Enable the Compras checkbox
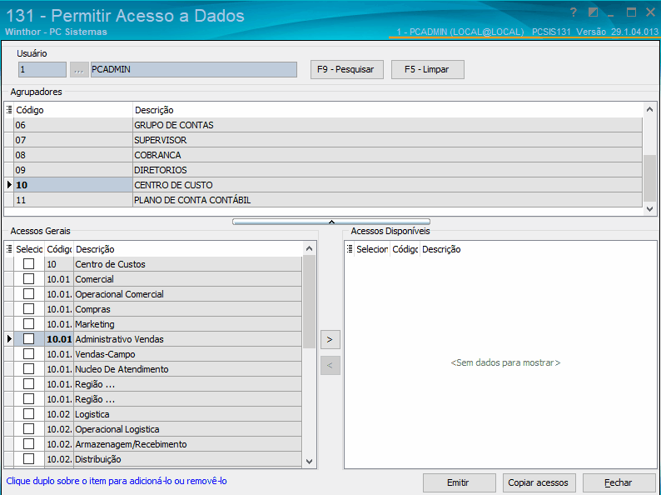Viewport: 661px width, 495px height. point(28,309)
